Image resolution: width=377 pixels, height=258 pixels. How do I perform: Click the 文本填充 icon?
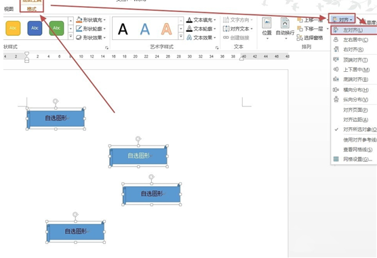coord(189,20)
